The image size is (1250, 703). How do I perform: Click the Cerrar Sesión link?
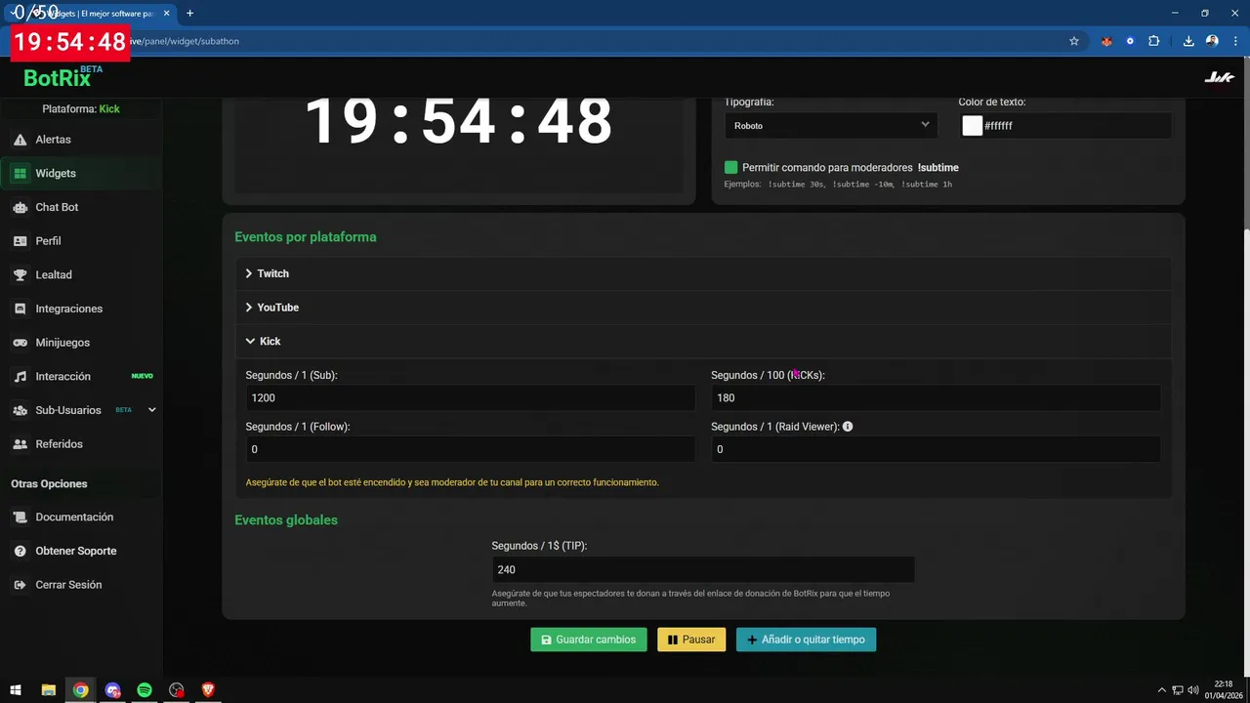coord(68,585)
